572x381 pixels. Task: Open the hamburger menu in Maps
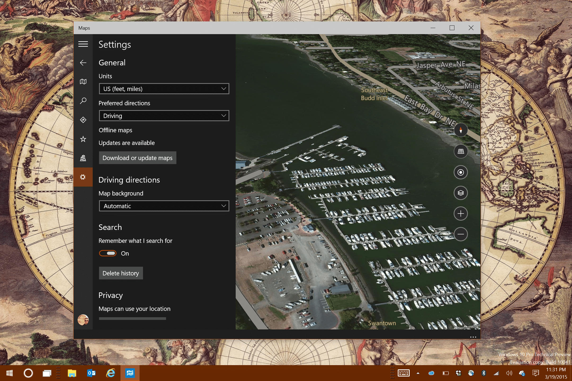click(x=83, y=44)
